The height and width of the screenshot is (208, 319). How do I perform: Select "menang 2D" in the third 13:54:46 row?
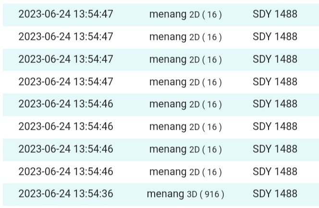185,149
